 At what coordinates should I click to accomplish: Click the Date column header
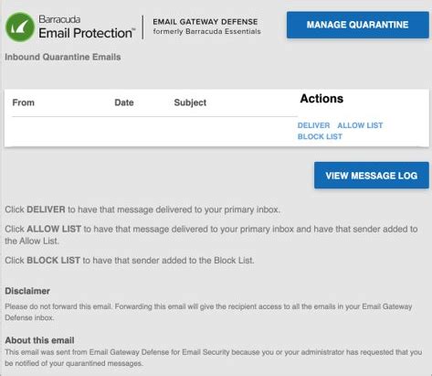click(124, 102)
